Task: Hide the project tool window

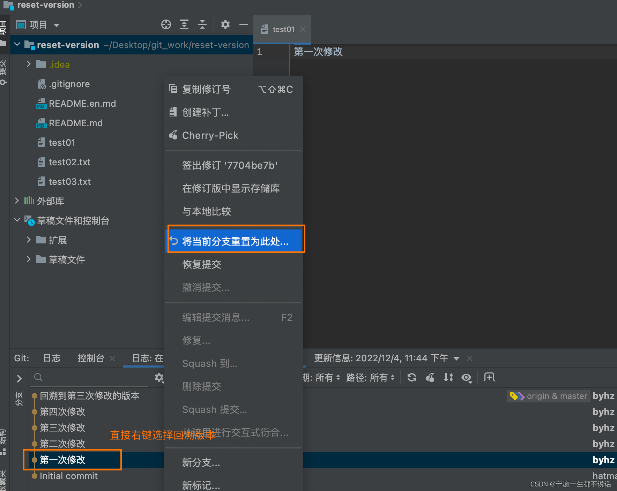Action: [244, 24]
